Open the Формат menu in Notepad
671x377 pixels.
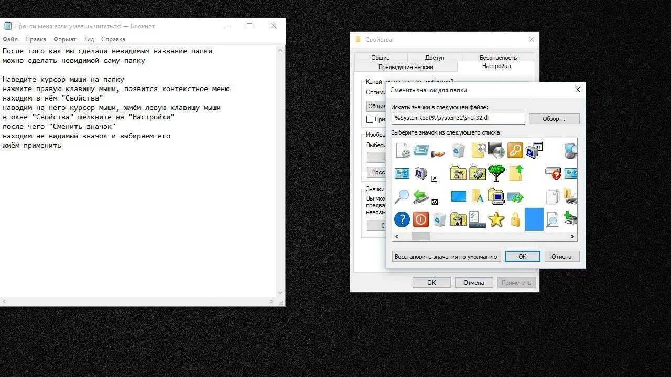(x=64, y=39)
